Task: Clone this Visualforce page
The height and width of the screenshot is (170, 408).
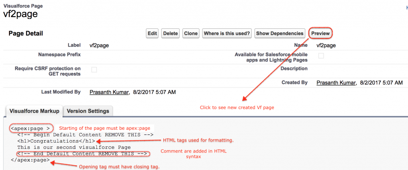Action: 191,33
